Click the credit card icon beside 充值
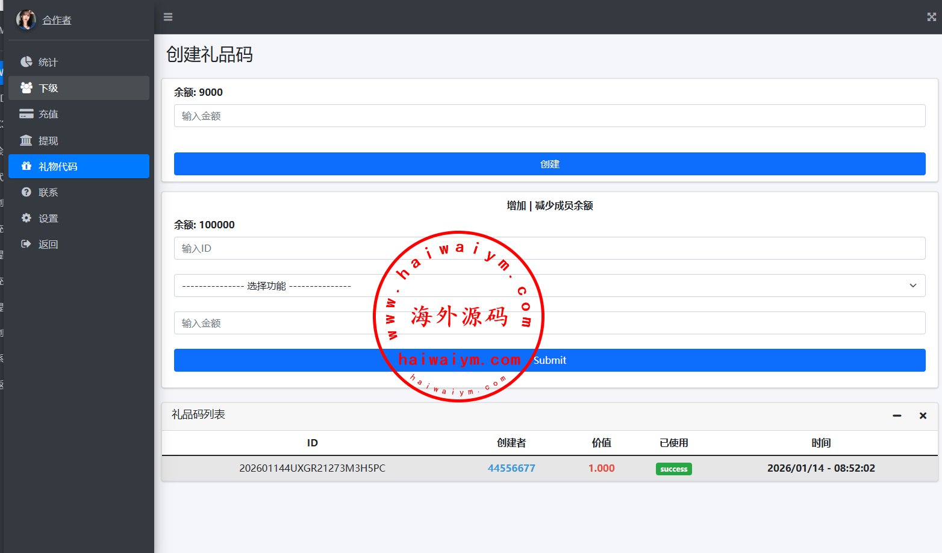Viewport: 942px width, 553px height. (27, 114)
